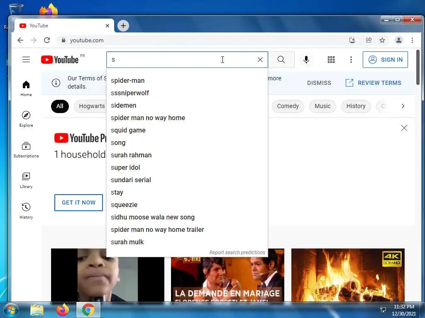Viewport: 425px width, 318px height.
Task: Start voice search with the microphone icon
Action: pyautogui.click(x=306, y=60)
